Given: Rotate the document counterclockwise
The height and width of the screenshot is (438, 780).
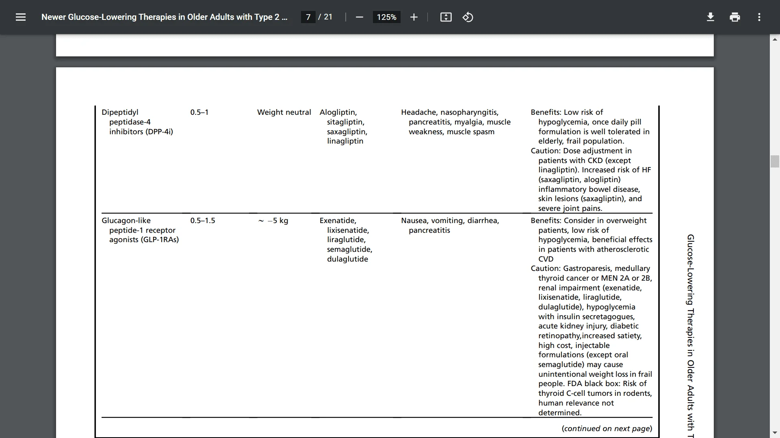Looking at the screenshot, I should coord(468,17).
